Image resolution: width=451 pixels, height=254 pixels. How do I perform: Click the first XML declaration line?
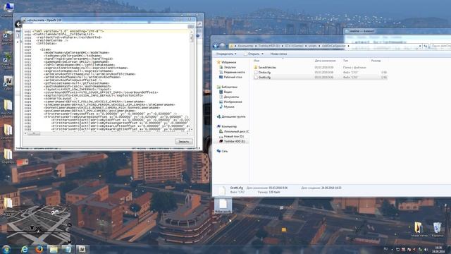[68, 31]
